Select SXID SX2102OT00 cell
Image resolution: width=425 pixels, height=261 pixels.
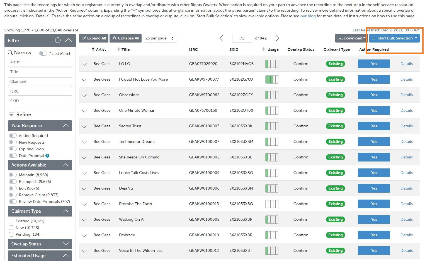click(x=241, y=111)
